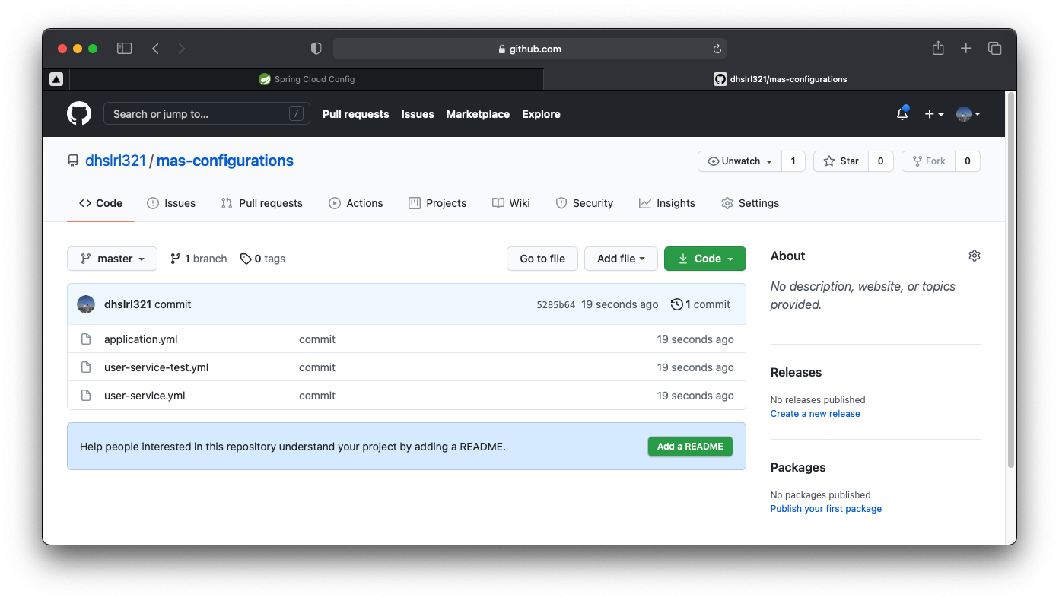Screen dimensions: 1059x601
Task: Star this repository
Action: [841, 161]
